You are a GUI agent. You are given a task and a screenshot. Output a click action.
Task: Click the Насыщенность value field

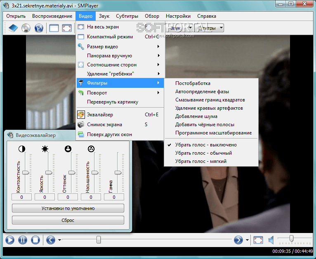(x=91, y=197)
